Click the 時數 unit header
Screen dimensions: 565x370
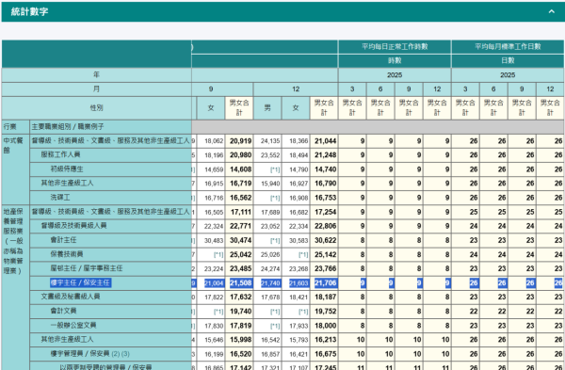[x=395, y=60]
